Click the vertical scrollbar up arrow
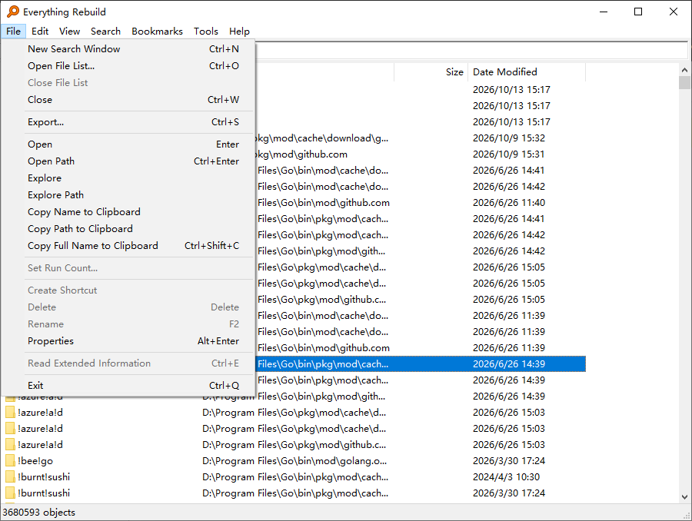 684,70
